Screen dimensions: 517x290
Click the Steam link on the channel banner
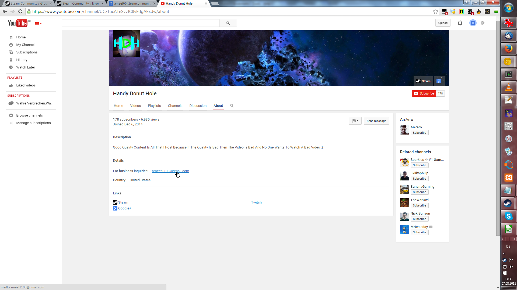click(423, 81)
